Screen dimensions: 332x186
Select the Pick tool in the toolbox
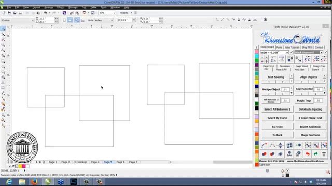pos(3,28)
